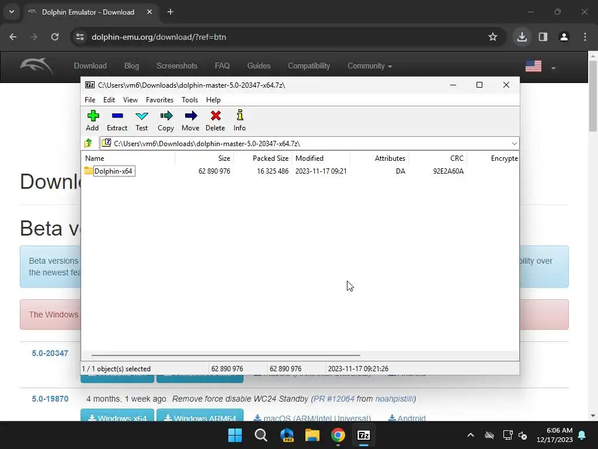Choose the Move tool in 7-Zip
This screenshot has width=598, height=449.
tap(190, 120)
